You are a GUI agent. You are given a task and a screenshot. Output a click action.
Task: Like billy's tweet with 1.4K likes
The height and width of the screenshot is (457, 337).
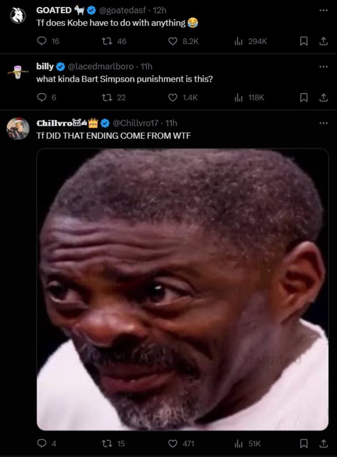(172, 97)
